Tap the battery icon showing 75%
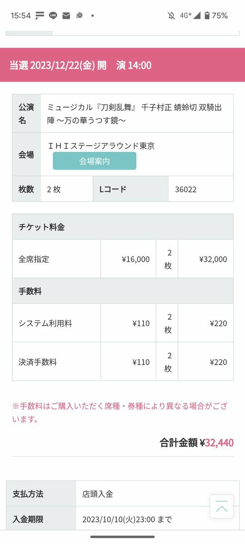 click(207, 15)
